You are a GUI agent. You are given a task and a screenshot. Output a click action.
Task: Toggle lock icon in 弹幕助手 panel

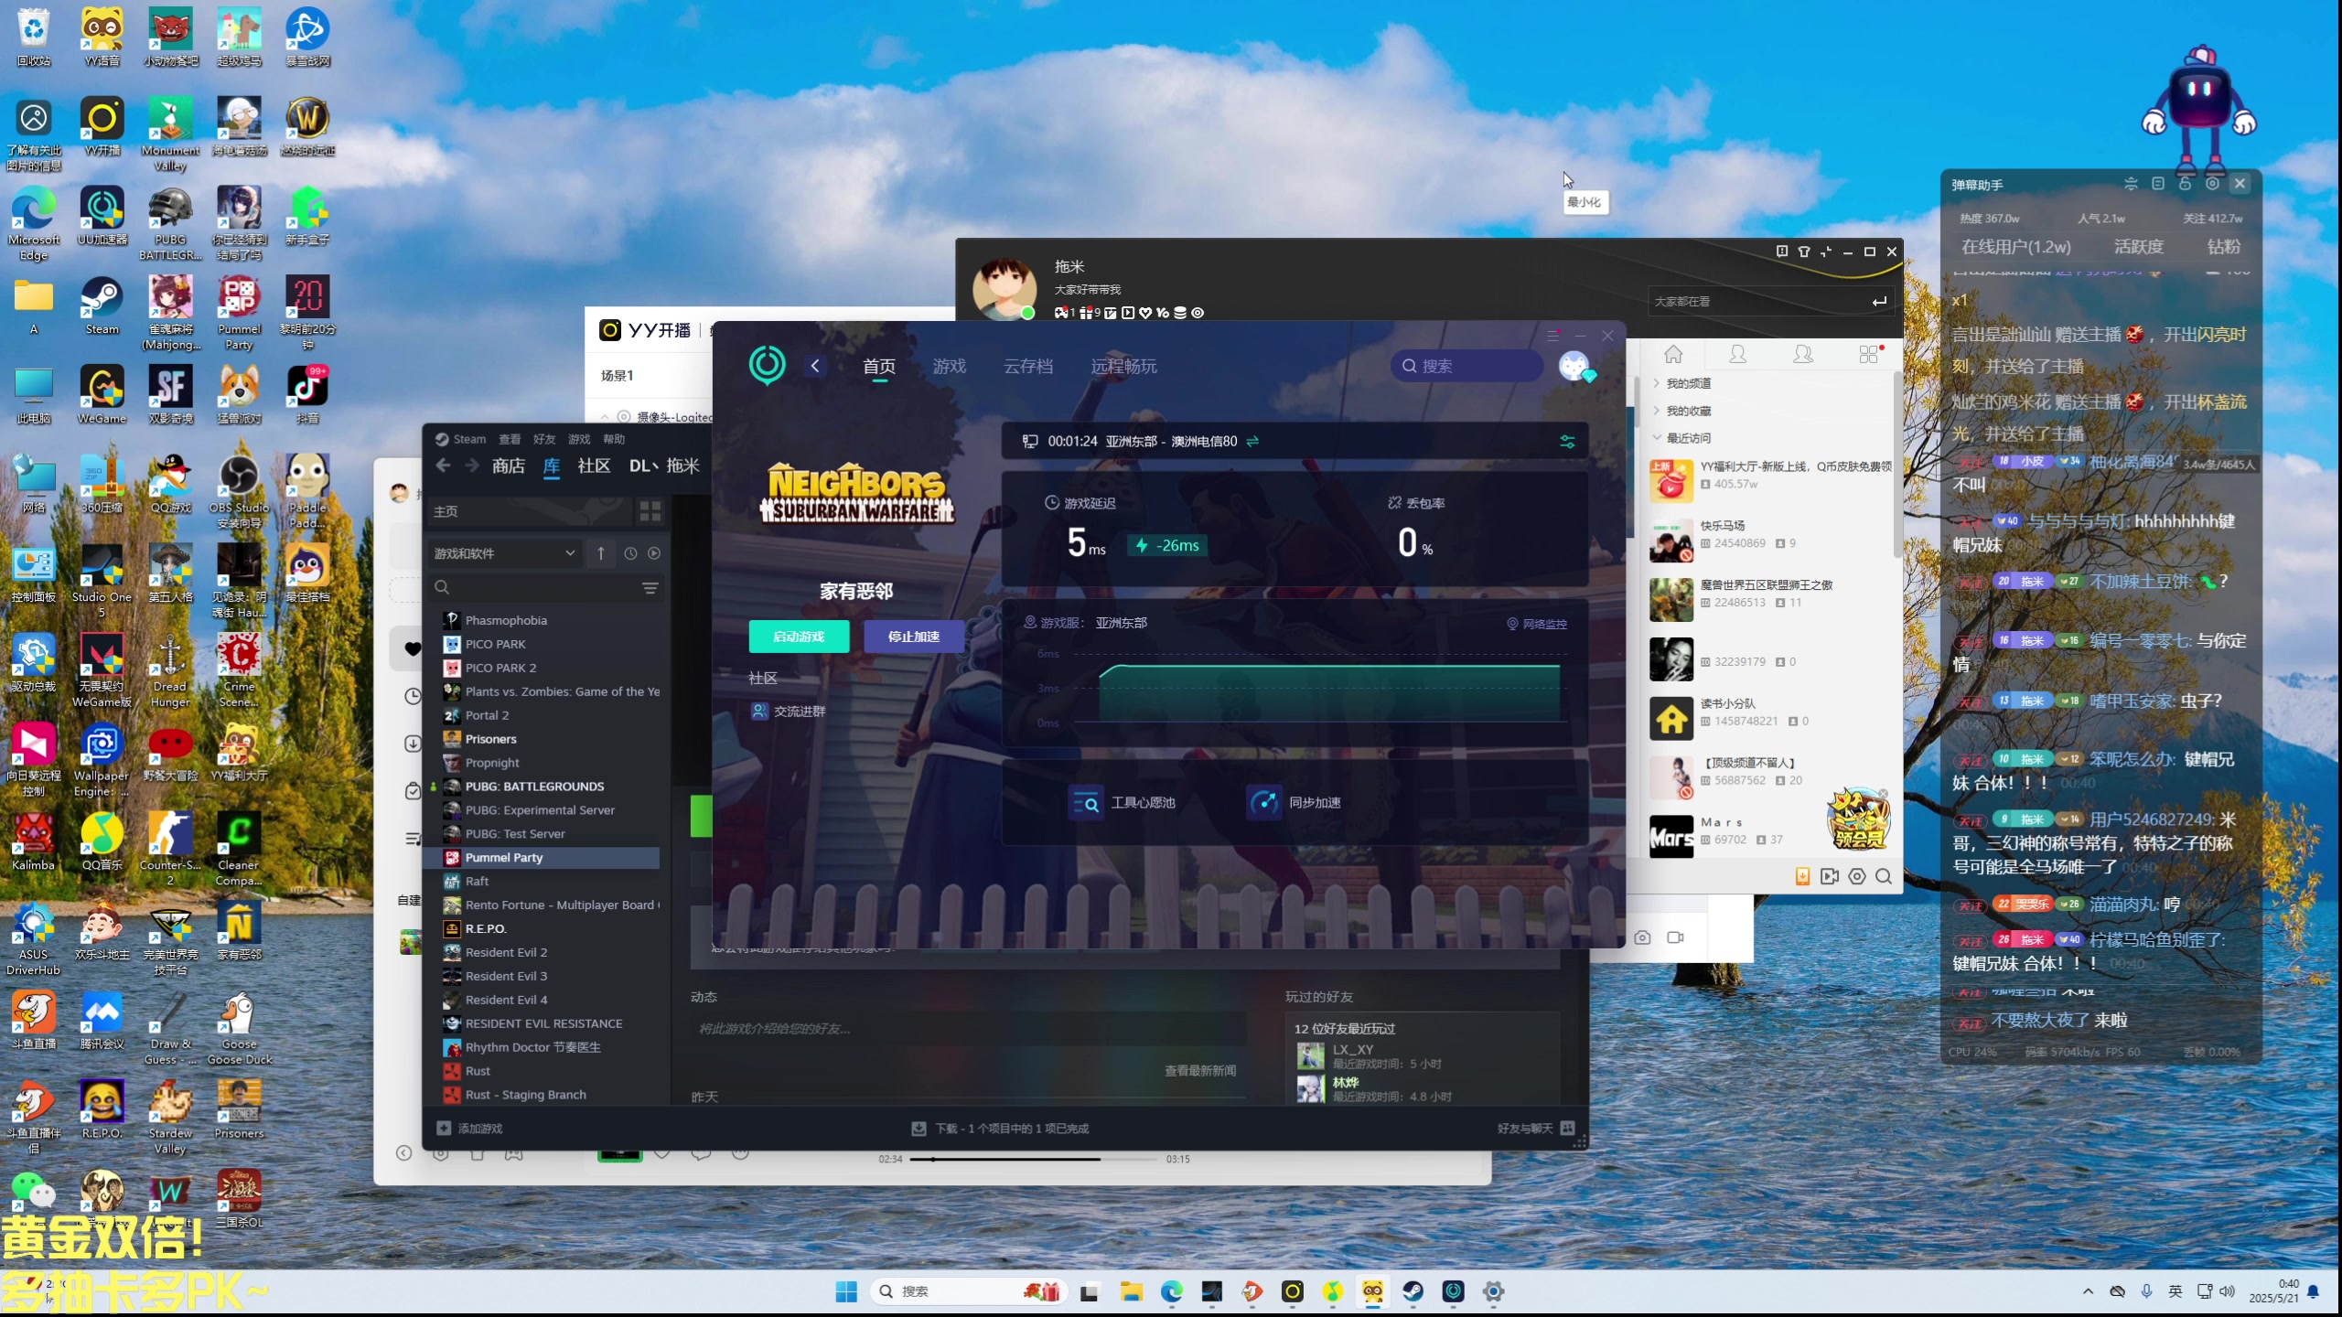pyautogui.click(x=2186, y=184)
